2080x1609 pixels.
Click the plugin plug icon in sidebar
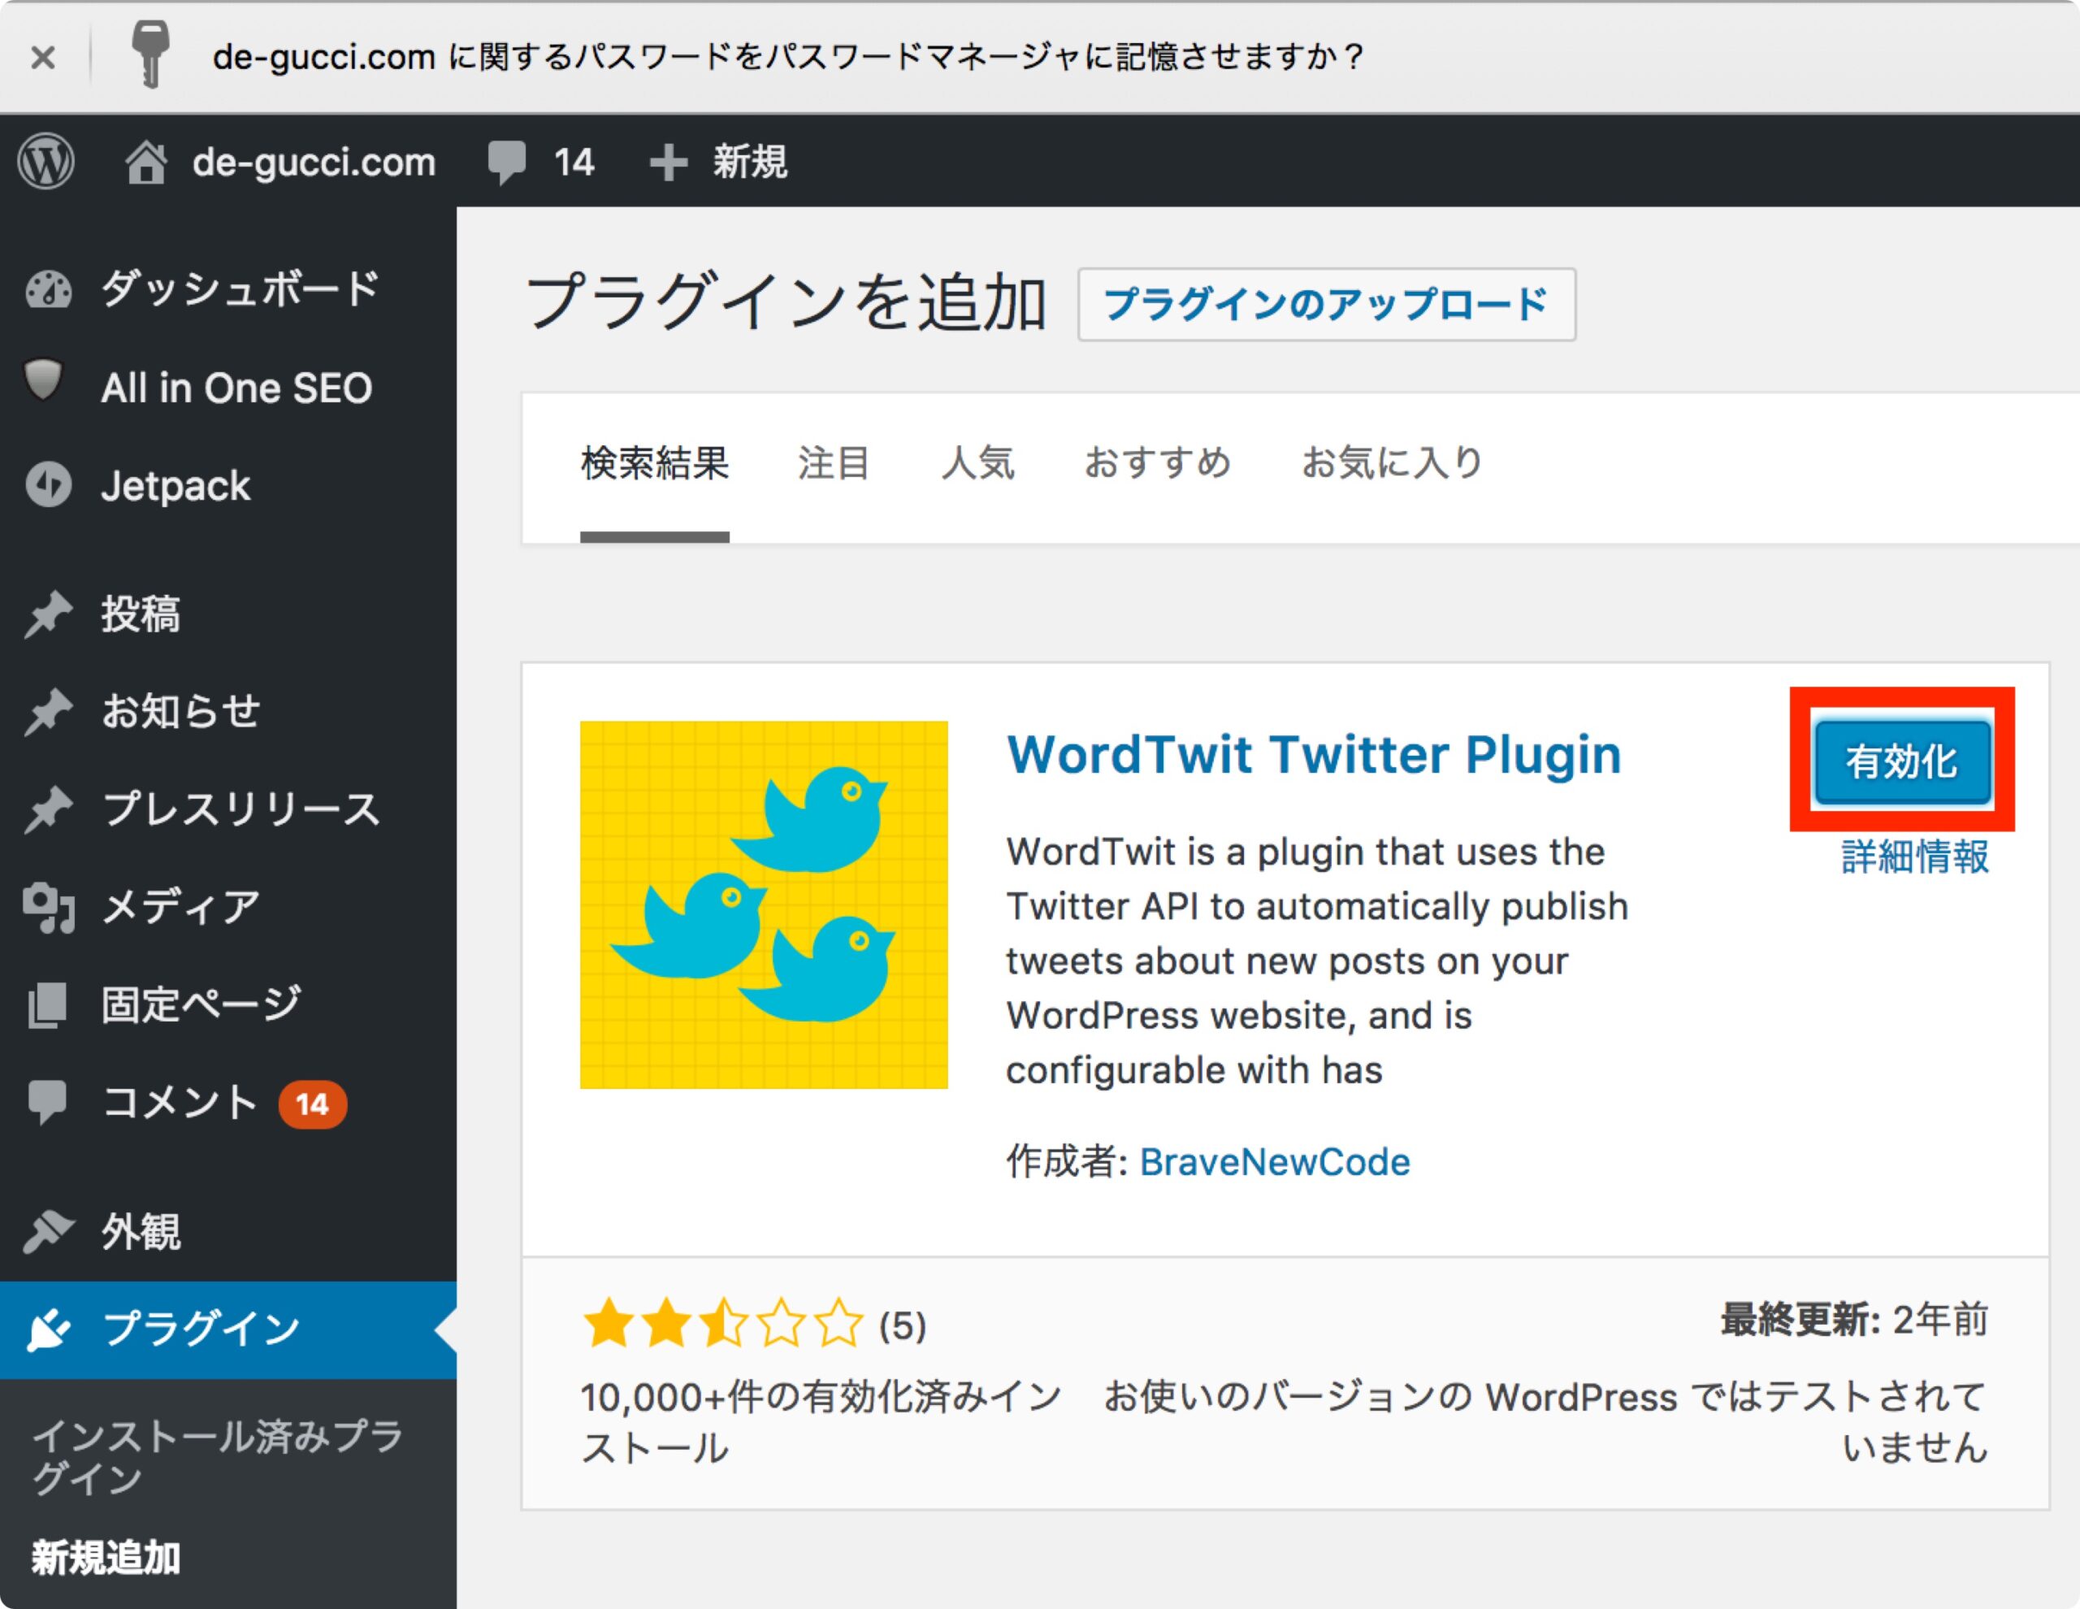coord(49,1330)
